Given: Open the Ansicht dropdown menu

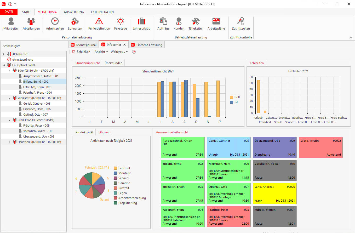Looking at the screenshot, I should (x=101, y=52).
